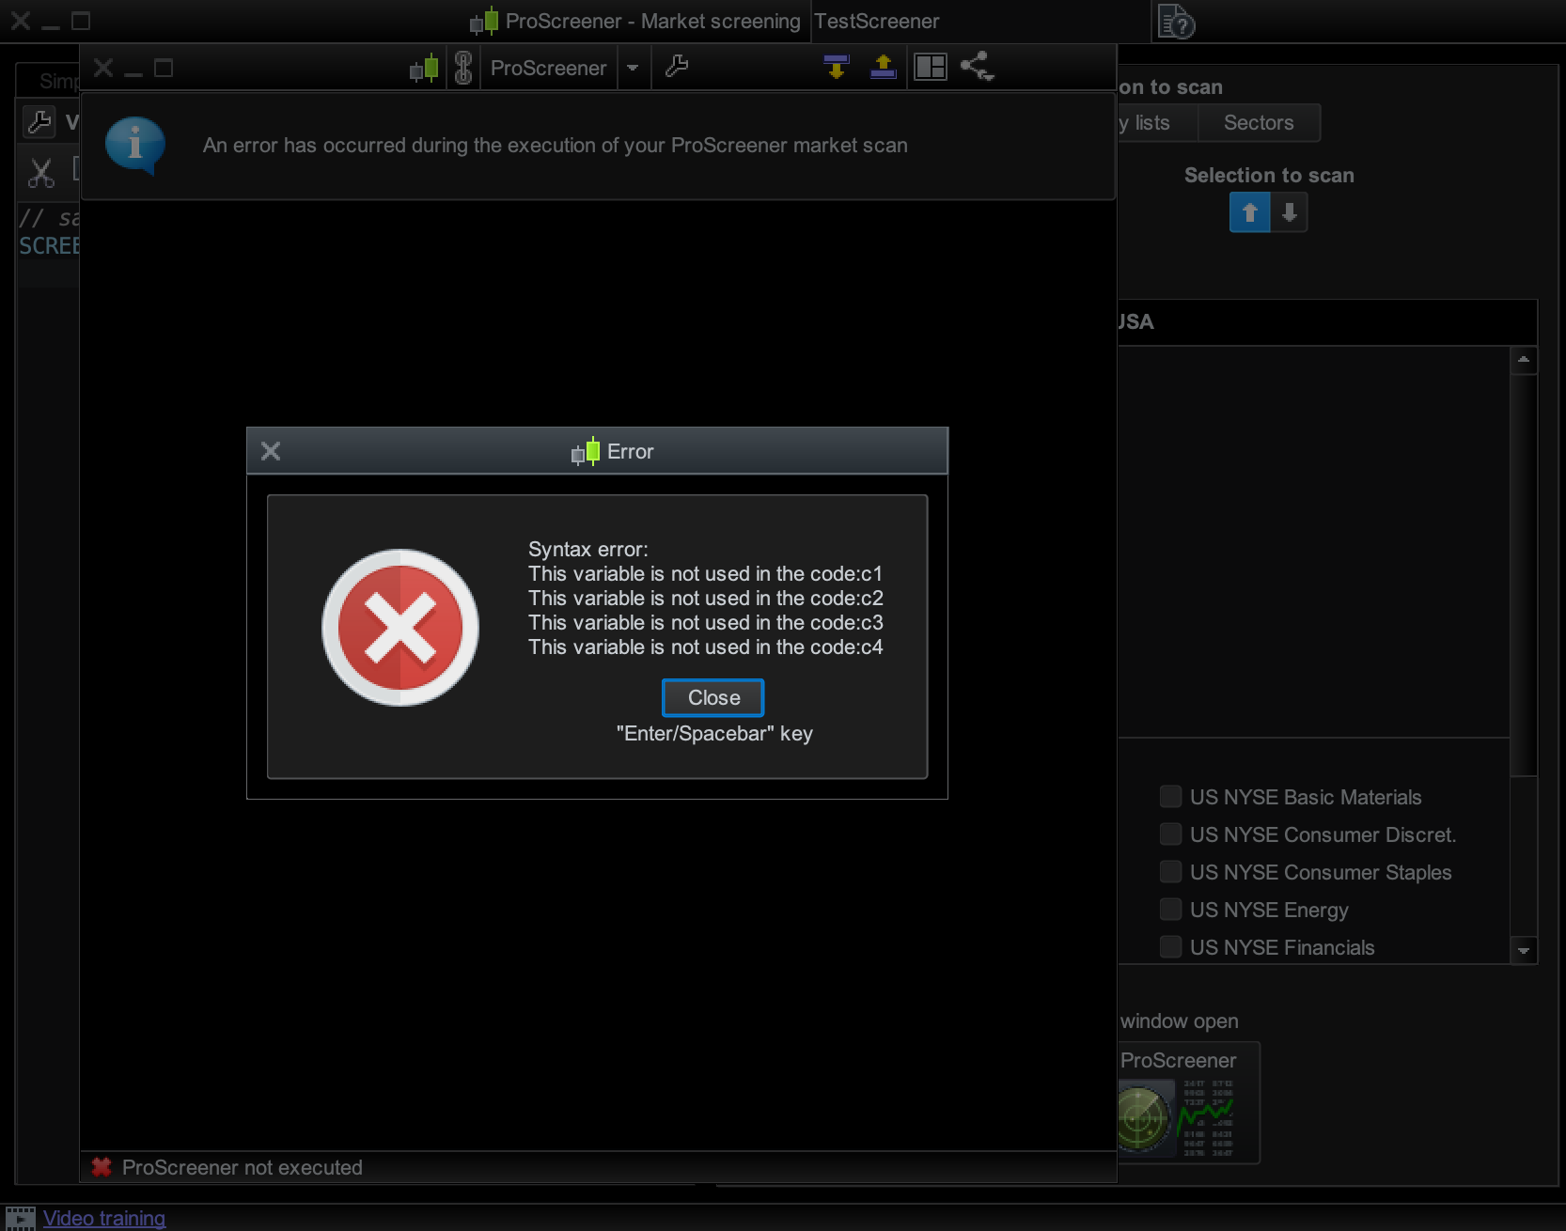The height and width of the screenshot is (1231, 1566).
Task: Click the blue info bubble icon
Action: 135,146
